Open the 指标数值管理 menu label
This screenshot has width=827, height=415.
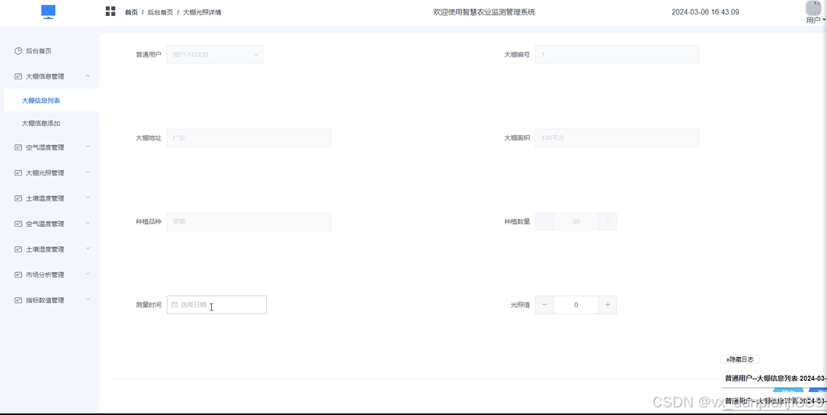pyautogui.click(x=45, y=300)
